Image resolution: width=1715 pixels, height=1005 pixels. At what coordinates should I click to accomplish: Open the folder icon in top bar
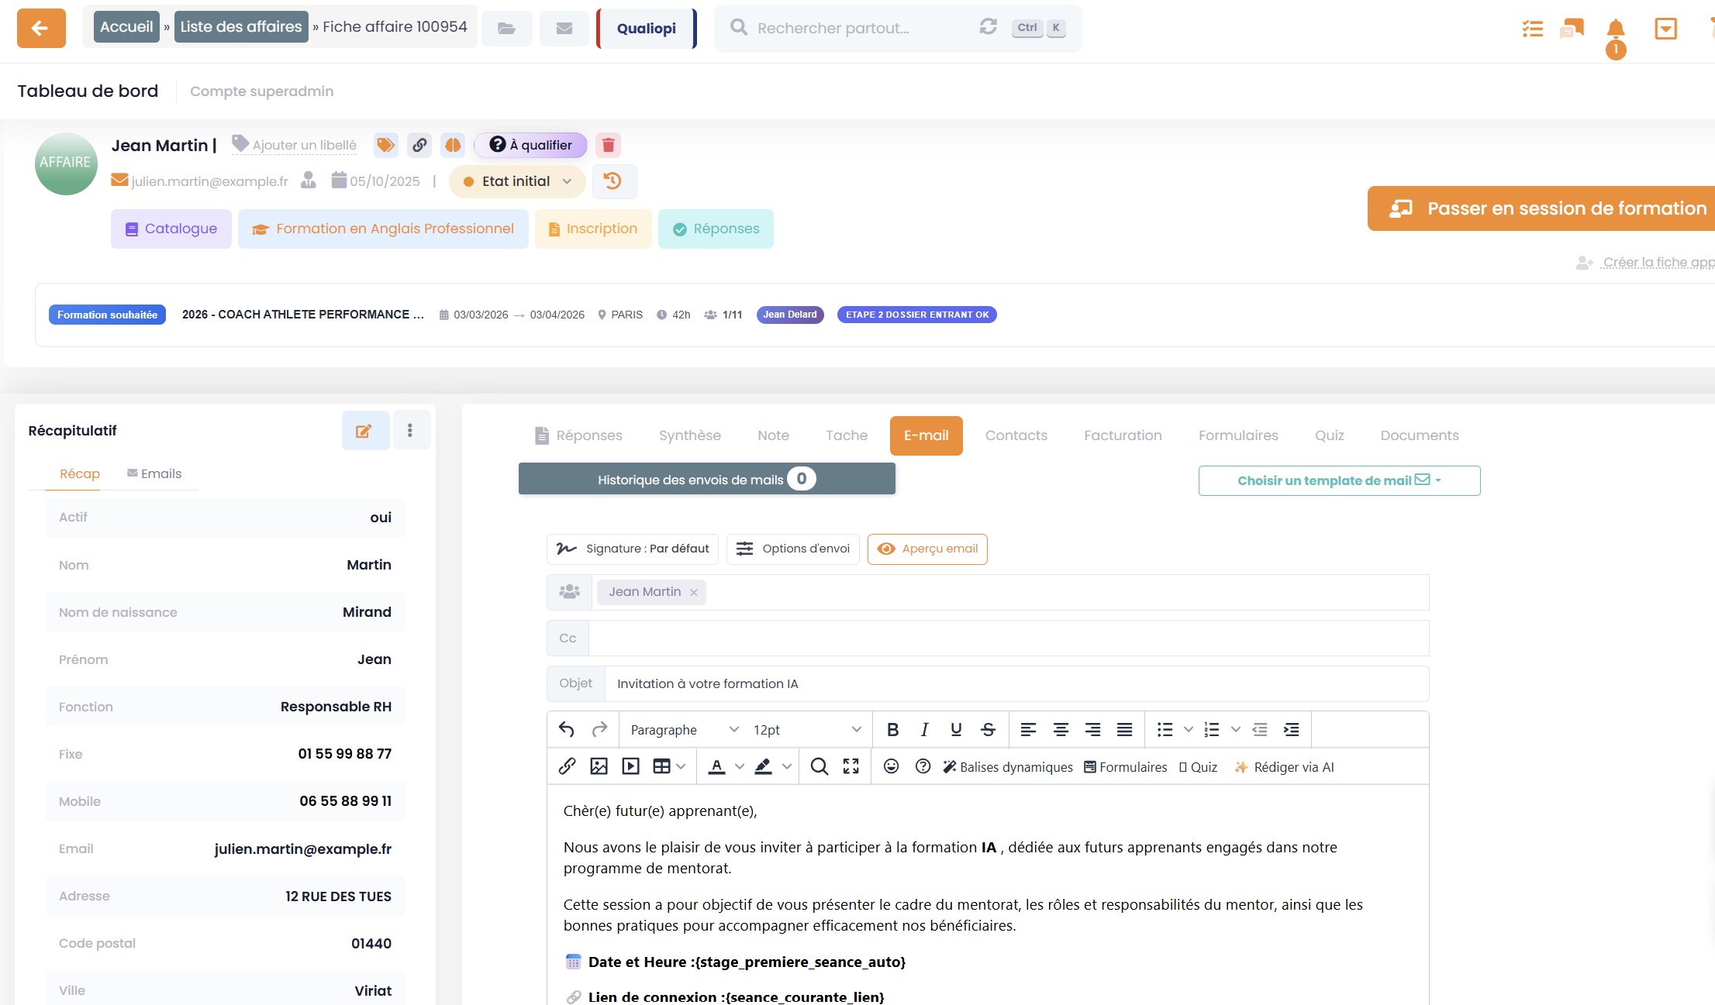coord(506,29)
